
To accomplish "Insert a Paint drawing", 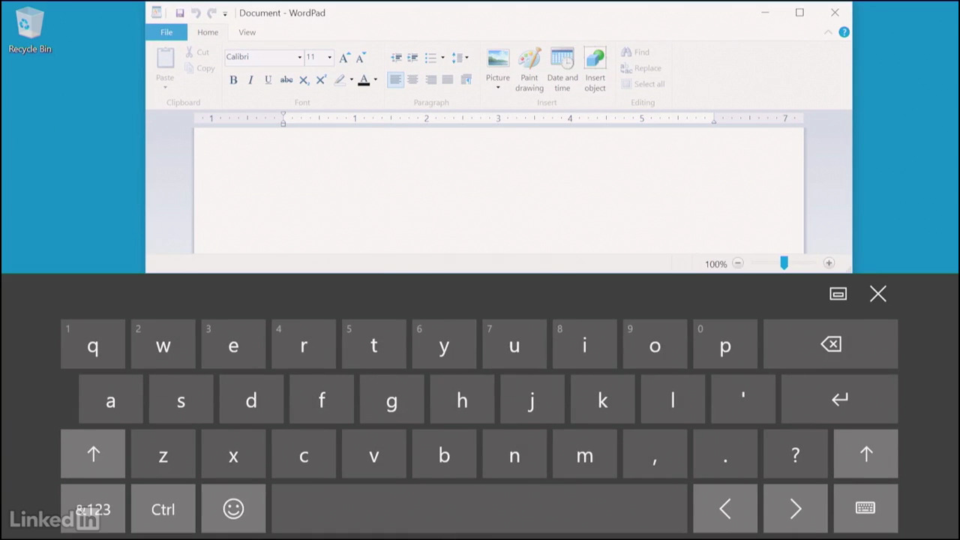I will (529, 70).
